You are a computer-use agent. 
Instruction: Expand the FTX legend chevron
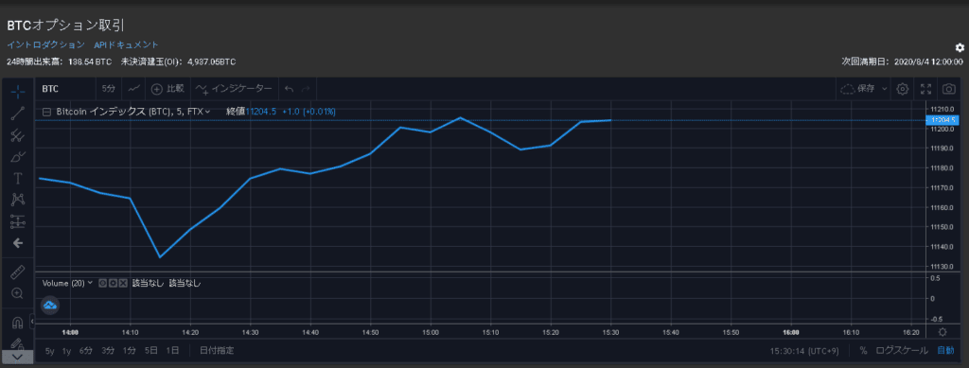[207, 112]
